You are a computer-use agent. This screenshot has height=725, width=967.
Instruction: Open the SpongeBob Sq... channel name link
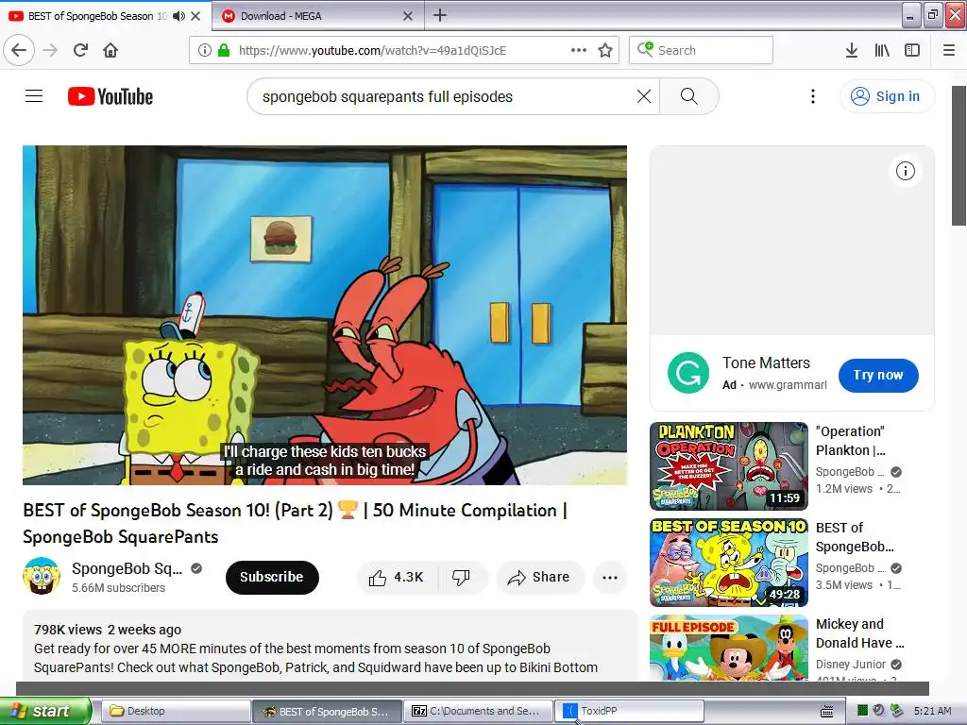pyautogui.click(x=127, y=568)
